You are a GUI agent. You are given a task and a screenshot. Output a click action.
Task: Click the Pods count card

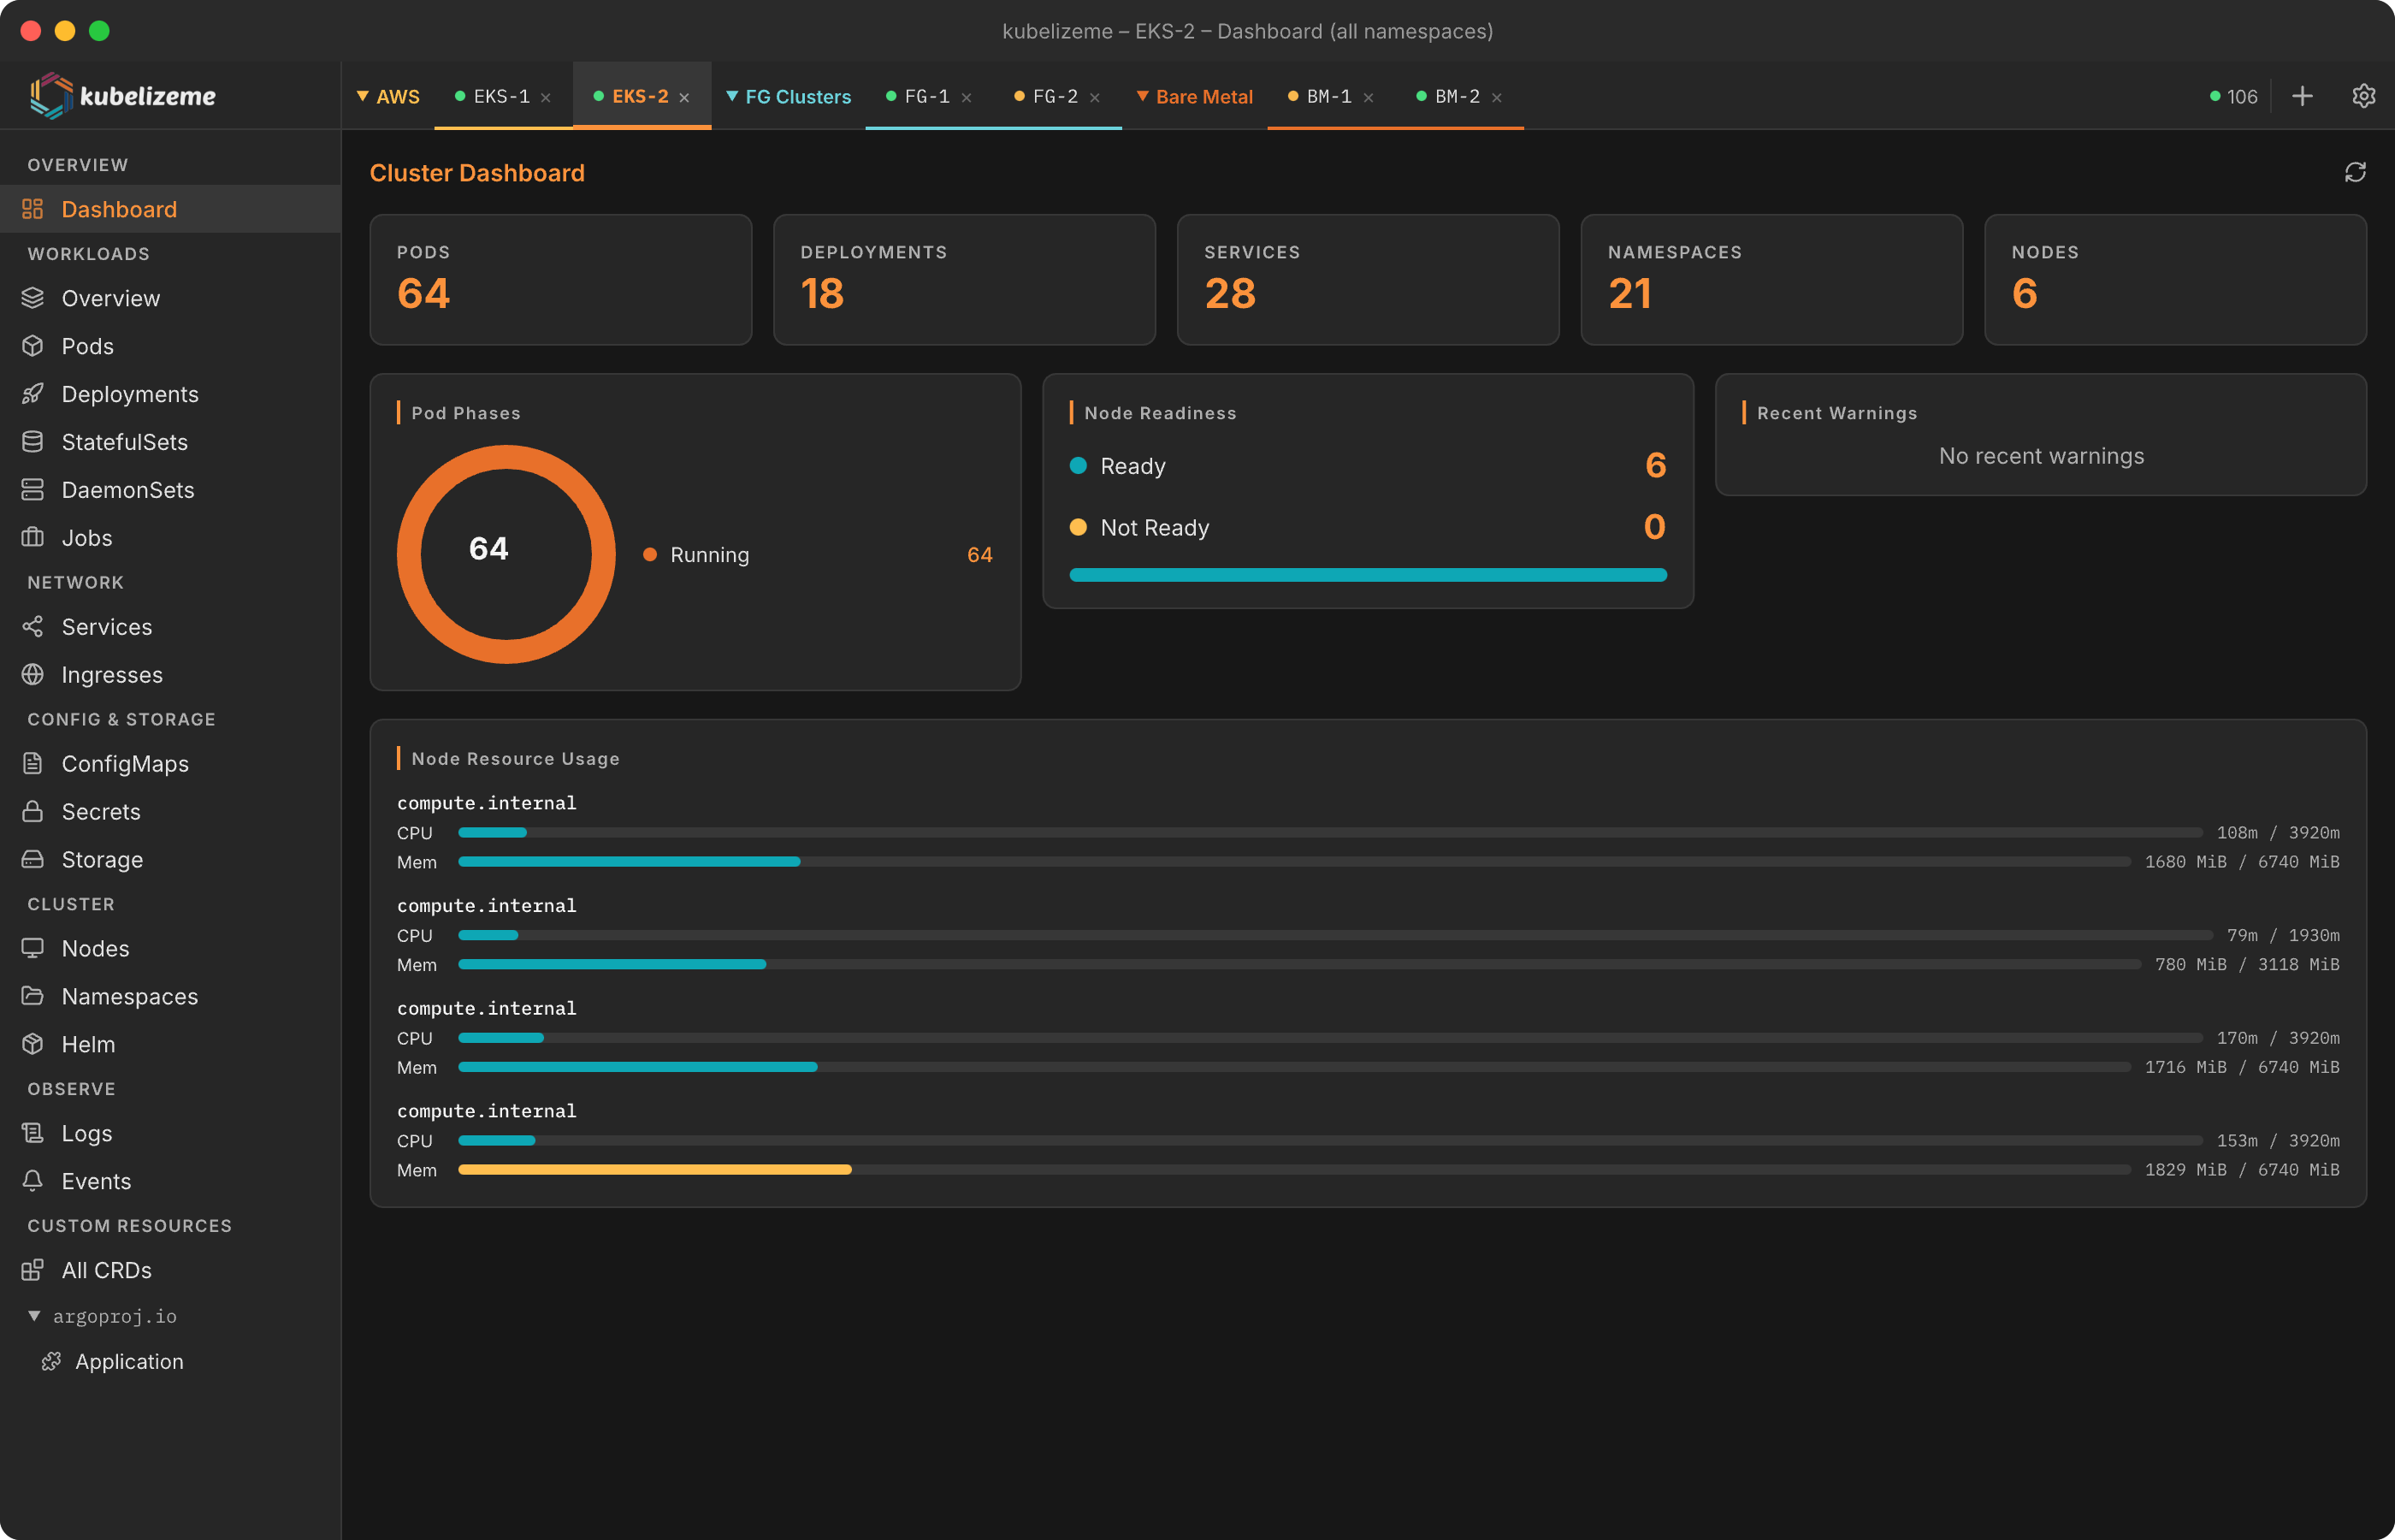pyautogui.click(x=559, y=279)
